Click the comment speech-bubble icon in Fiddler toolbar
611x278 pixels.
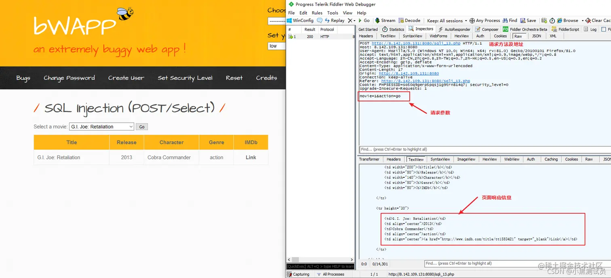tap(320, 20)
